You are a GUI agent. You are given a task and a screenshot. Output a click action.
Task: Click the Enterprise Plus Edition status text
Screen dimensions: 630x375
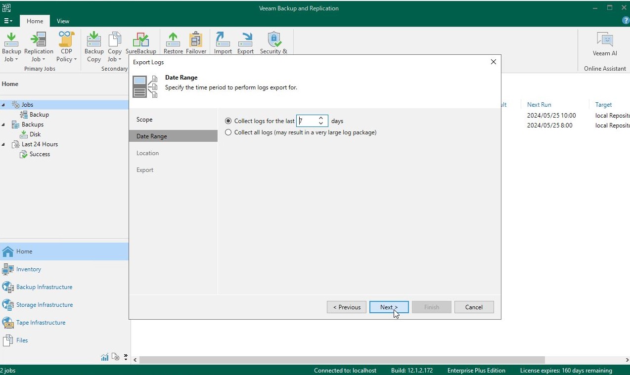click(476, 371)
